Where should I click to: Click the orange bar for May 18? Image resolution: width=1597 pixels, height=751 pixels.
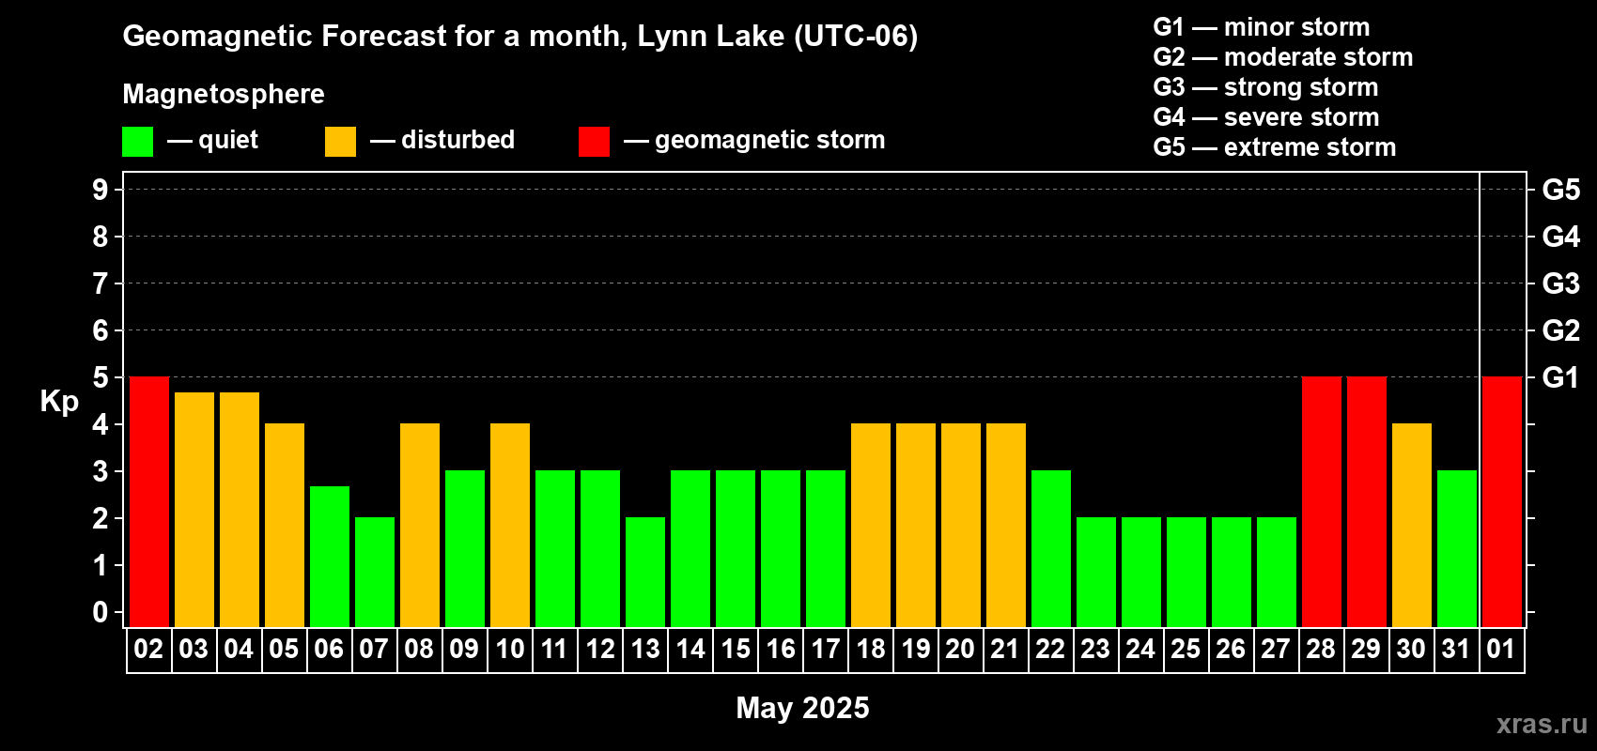pyautogui.click(x=871, y=525)
